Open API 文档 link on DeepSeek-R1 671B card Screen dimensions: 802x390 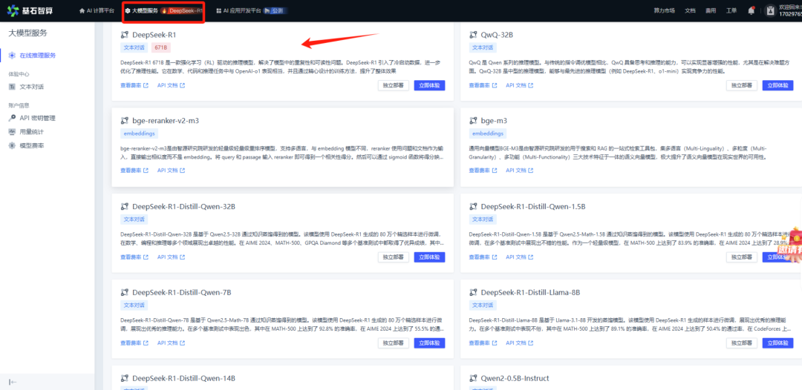click(x=171, y=85)
